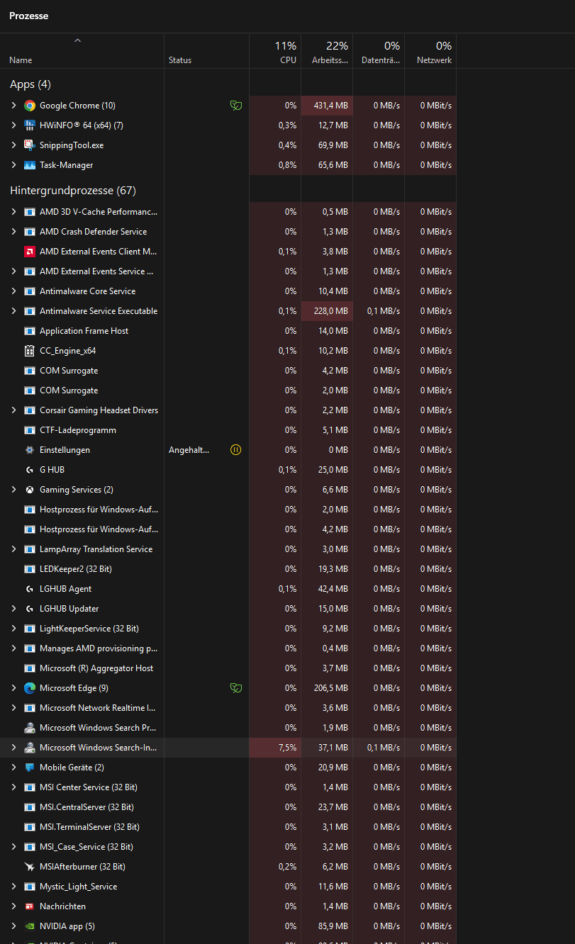
Task: Click the Microsoft Windows Search Protocol icon
Action: click(30, 728)
